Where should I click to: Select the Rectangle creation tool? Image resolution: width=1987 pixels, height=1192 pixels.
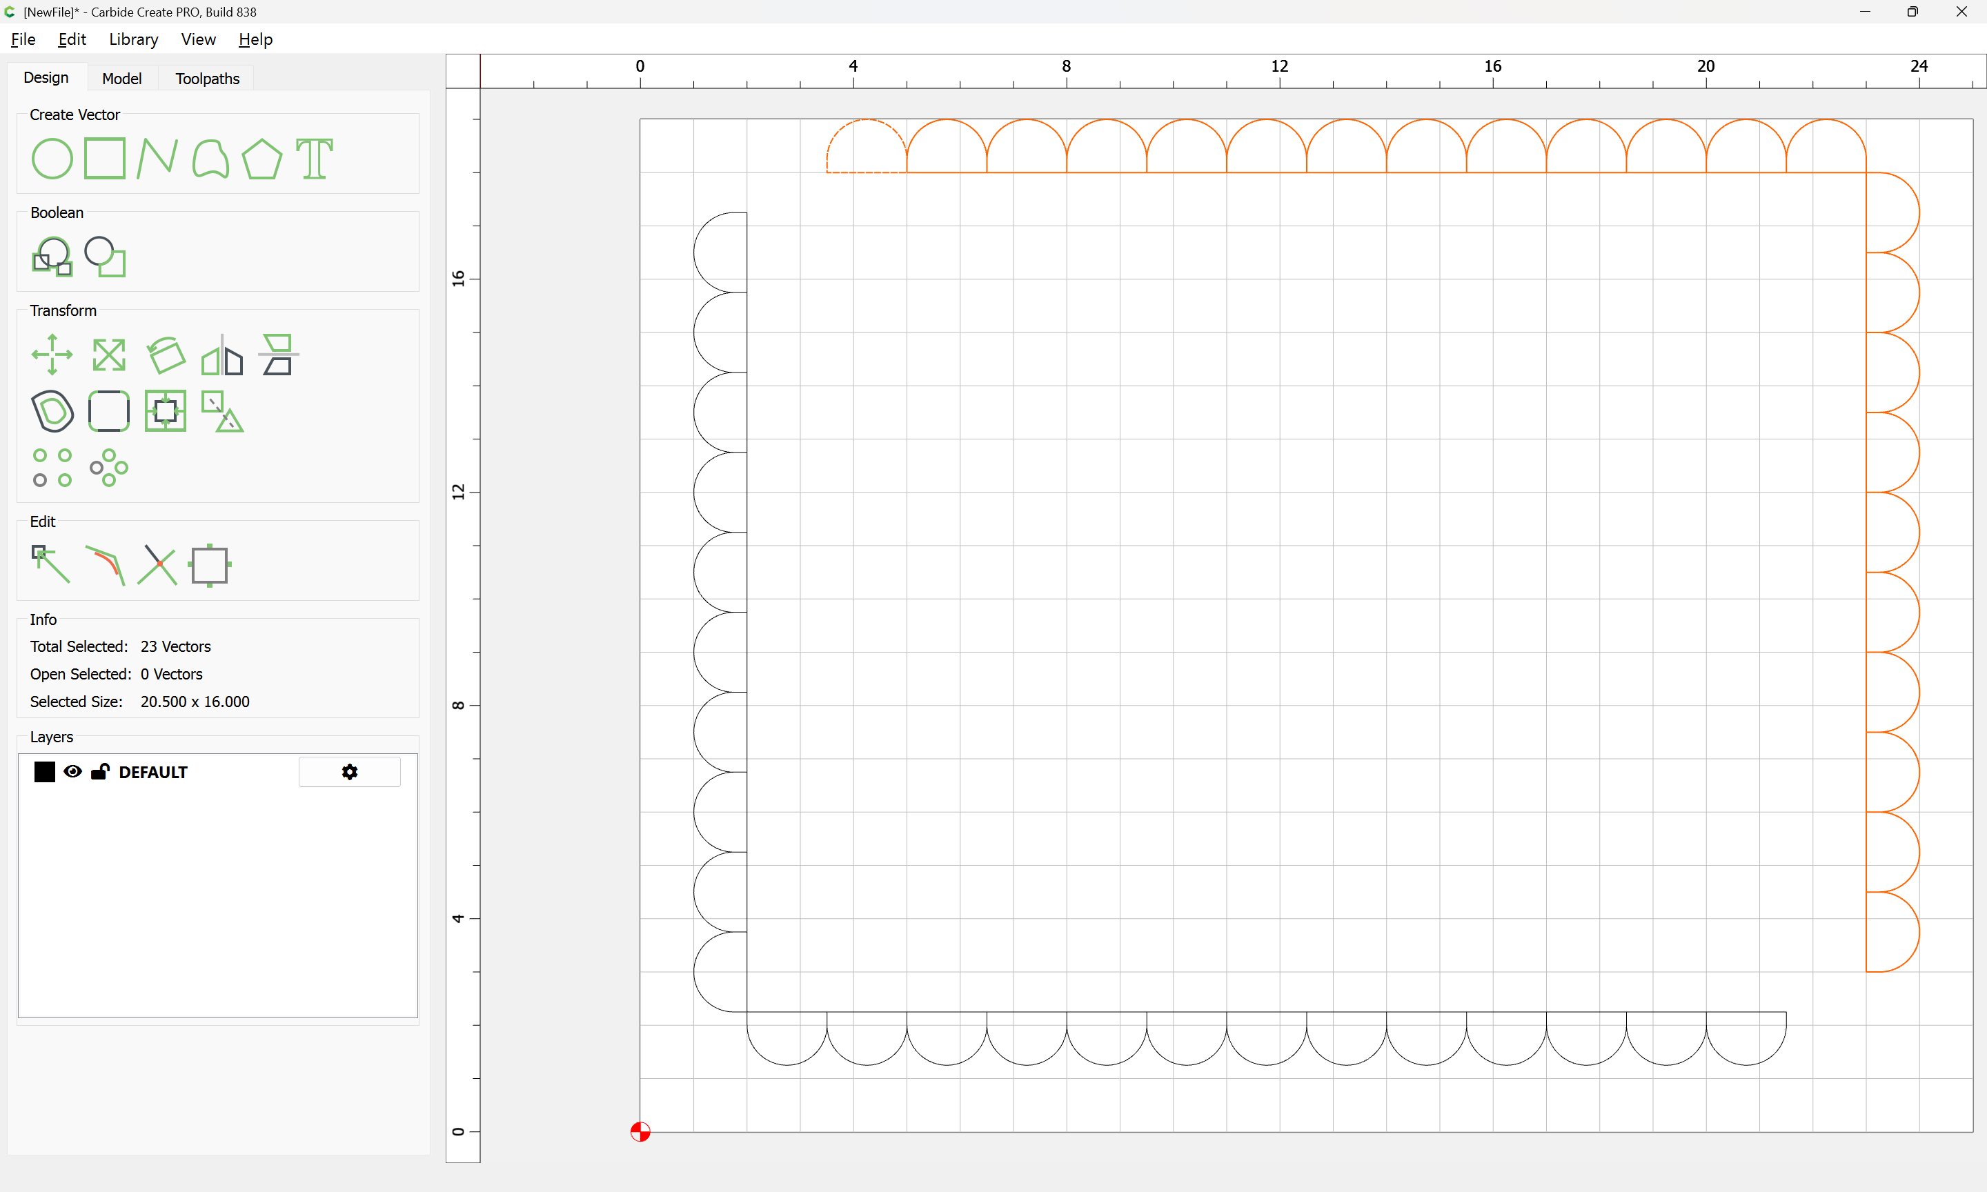point(104,157)
